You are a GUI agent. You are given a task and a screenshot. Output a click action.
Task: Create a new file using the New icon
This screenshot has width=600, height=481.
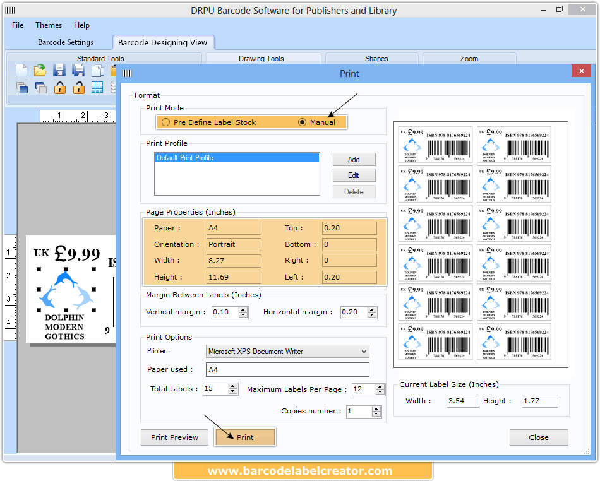click(x=21, y=70)
